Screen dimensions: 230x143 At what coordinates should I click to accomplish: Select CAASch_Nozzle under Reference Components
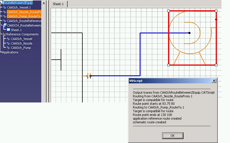pos(21,43)
